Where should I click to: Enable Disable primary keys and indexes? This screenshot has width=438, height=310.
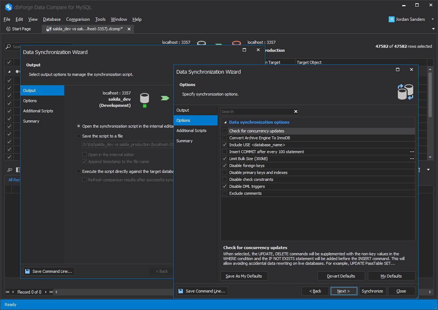(225, 173)
